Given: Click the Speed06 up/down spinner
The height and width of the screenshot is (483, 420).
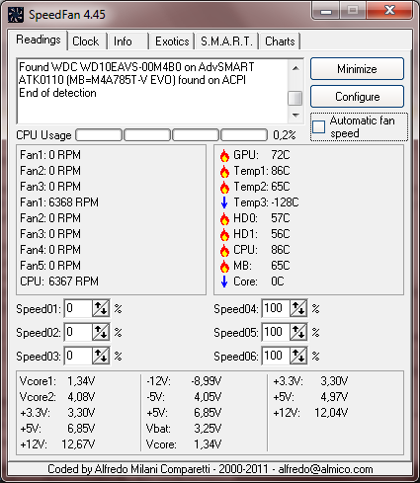Looking at the screenshot, I should (x=298, y=356).
